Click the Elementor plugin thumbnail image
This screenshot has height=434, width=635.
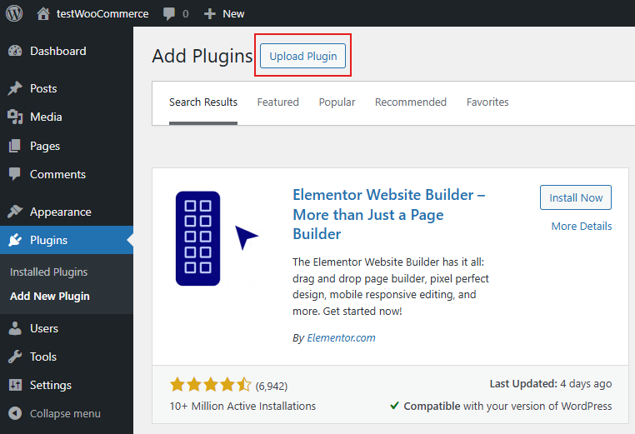tap(217, 238)
